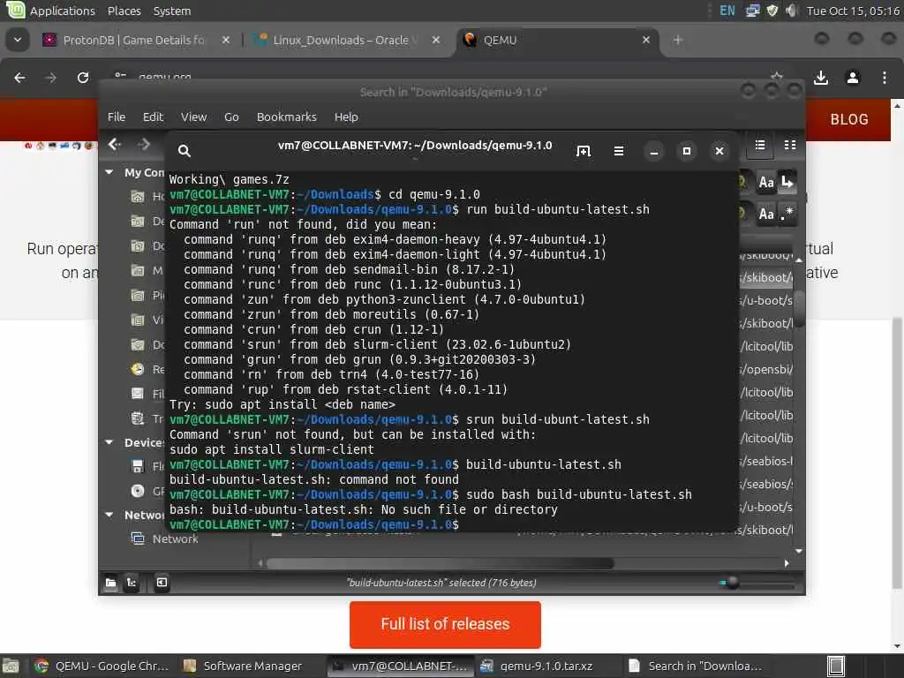Click Chrome's back arrow
The height and width of the screenshot is (678, 904).
[x=20, y=78]
